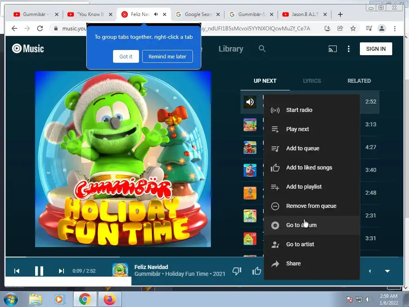
Task: Open YouTube Music three-dot settings menu
Action: (x=348, y=49)
